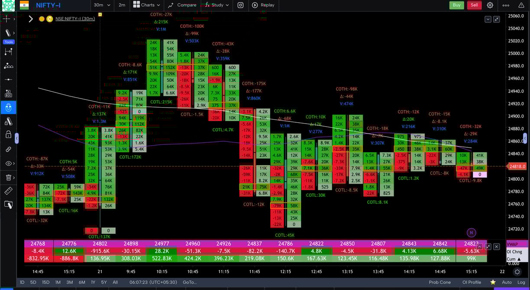Screen dimensions: 530x290
Task: Open the Charts layout dropdown
Action: (146, 5)
